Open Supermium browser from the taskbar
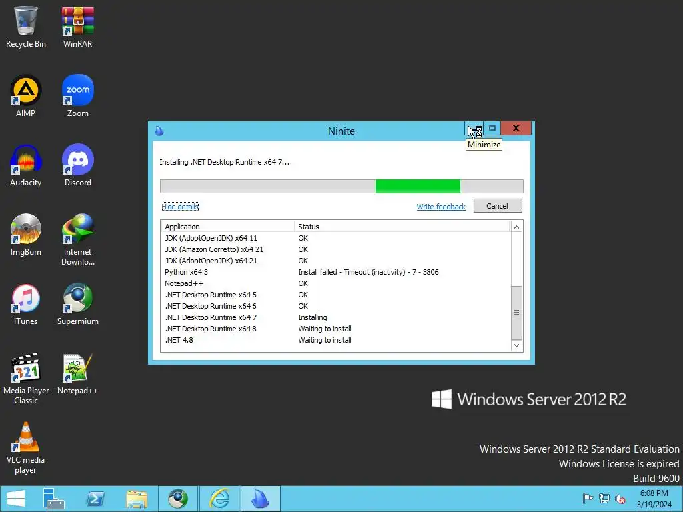Viewport: 683px width, 512px height. coord(178,499)
